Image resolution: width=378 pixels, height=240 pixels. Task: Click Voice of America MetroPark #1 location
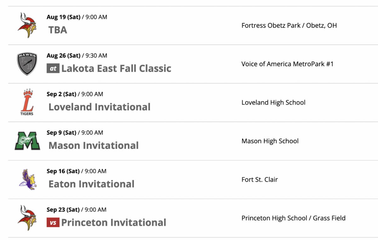click(287, 64)
